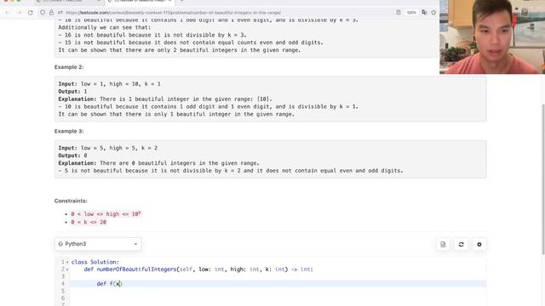Open reader view icon in address bar
The height and width of the screenshot is (306, 545).
(x=399, y=13)
